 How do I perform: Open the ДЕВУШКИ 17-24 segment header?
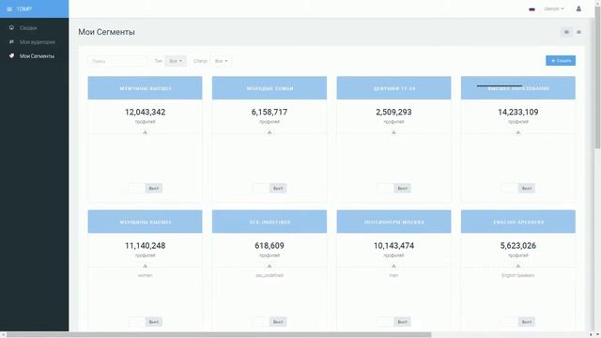click(393, 87)
